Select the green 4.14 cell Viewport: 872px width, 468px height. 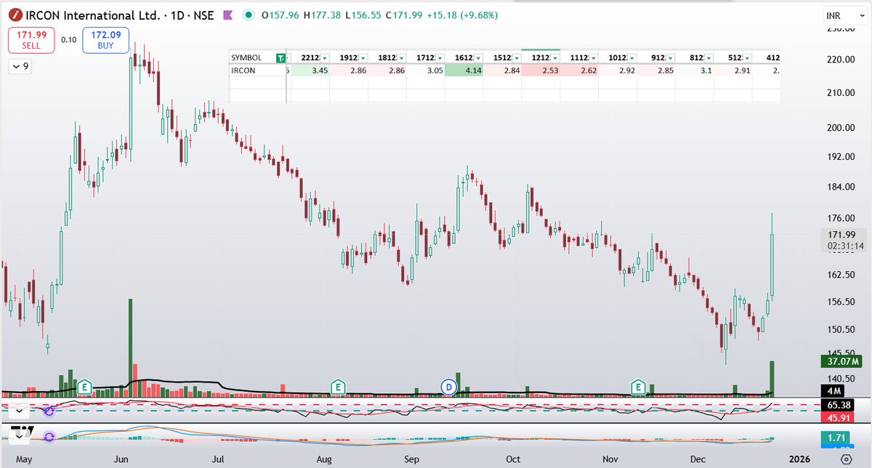tap(464, 70)
